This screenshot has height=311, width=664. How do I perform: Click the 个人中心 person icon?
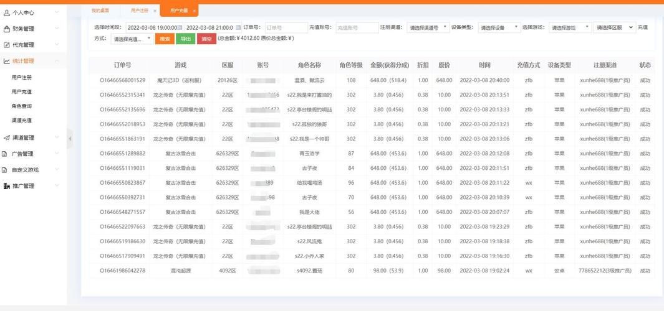(x=7, y=12)
